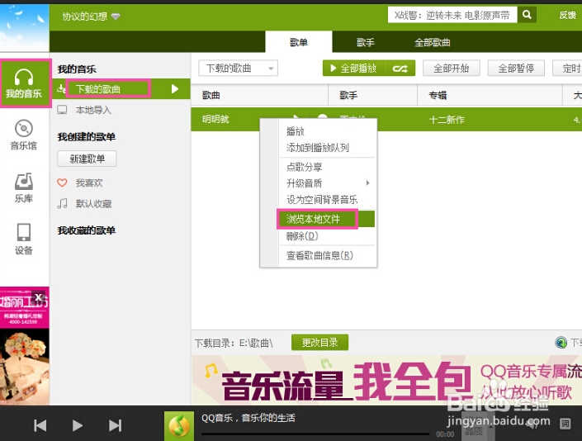Open the 默认收藏 playlist

[x=93, y=203]
